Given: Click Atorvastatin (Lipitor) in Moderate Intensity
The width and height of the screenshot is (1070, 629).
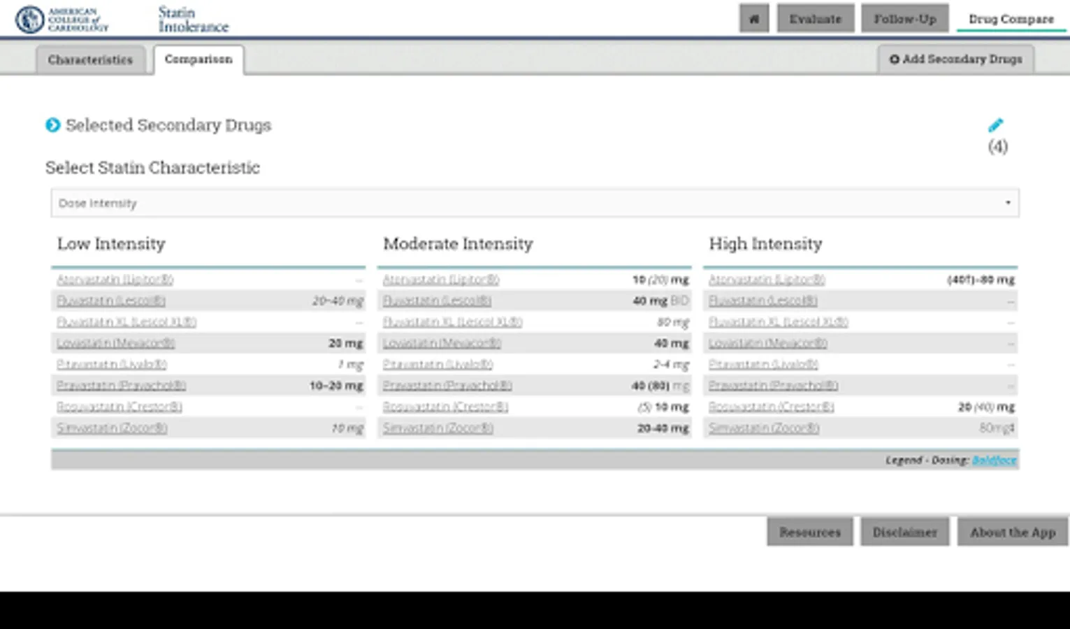Looking at the screenshot, I should click(441, 280).
